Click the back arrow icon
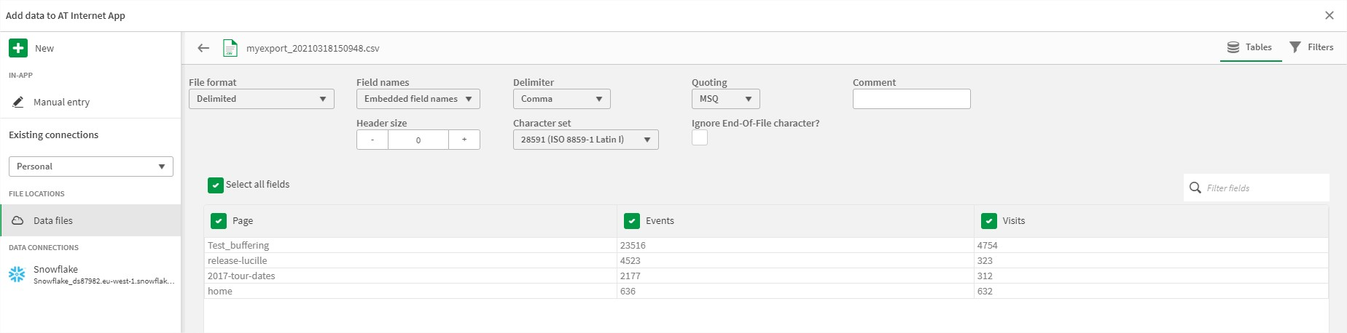Viewport: 1347px width, 333px height. pos(203,48)
